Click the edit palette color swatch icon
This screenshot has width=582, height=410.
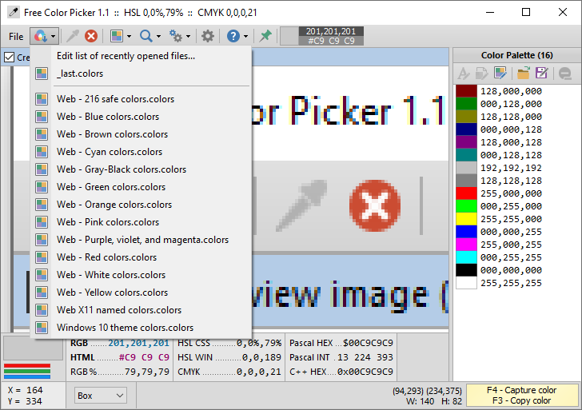point(500,73)
